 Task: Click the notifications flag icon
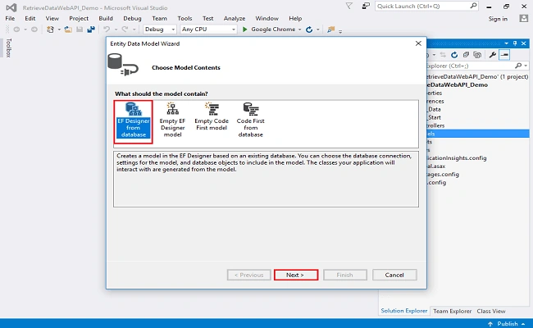pyautogui.click(x=348, y=6)
